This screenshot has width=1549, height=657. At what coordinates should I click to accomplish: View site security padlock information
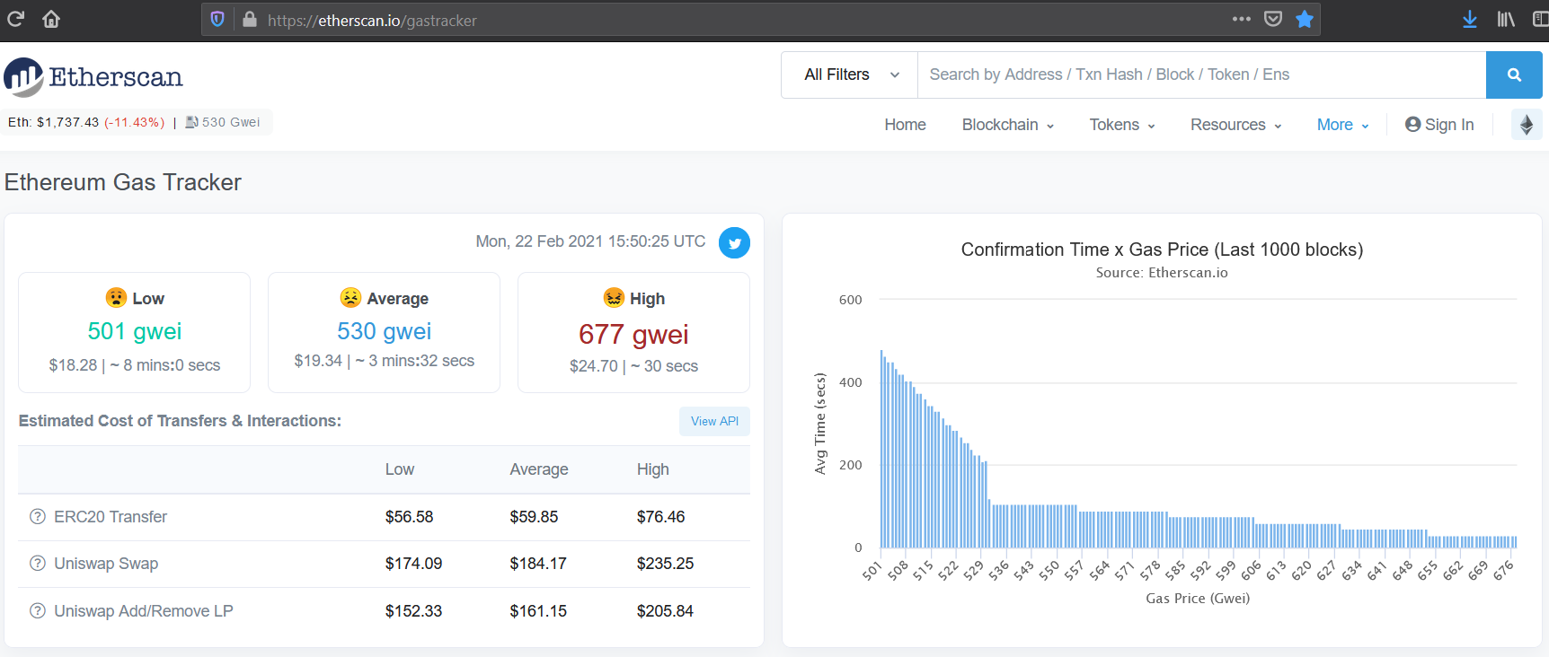[250, 19]
